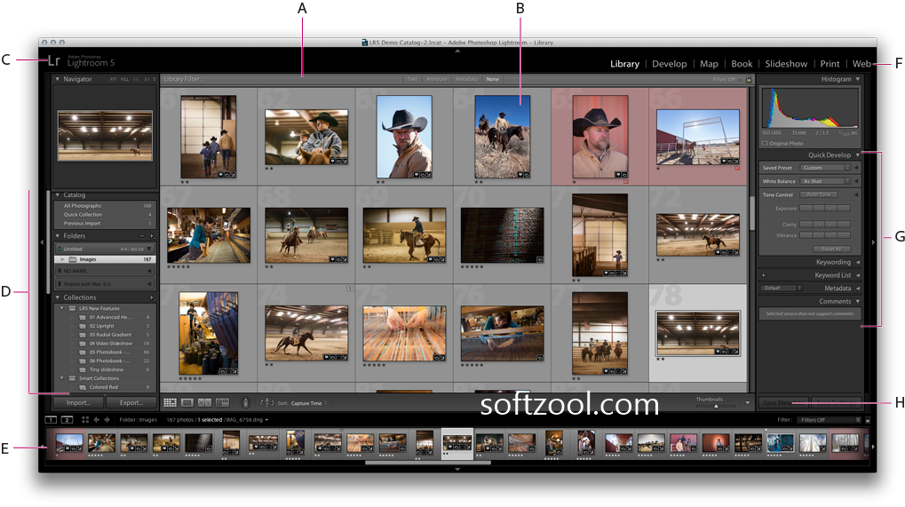
Task: Click the large-step increase Vibrance button
Action: point(844,235)
